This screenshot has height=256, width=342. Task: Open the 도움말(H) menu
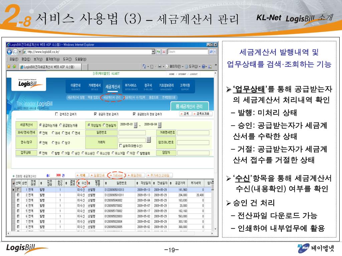(x=80, y=59)
